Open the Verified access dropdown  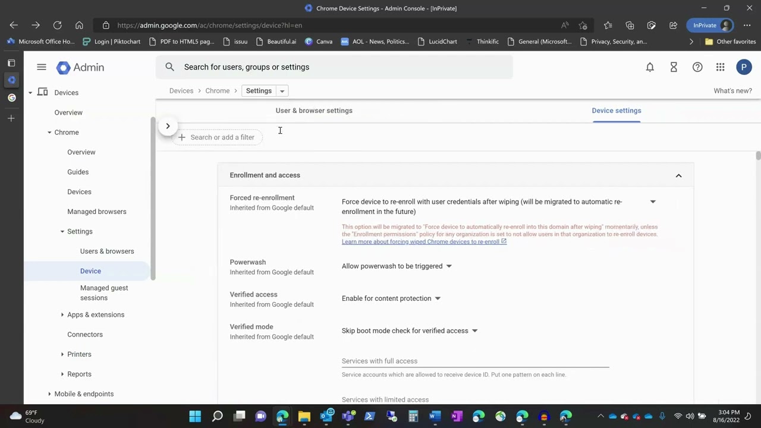click(391, 298)
